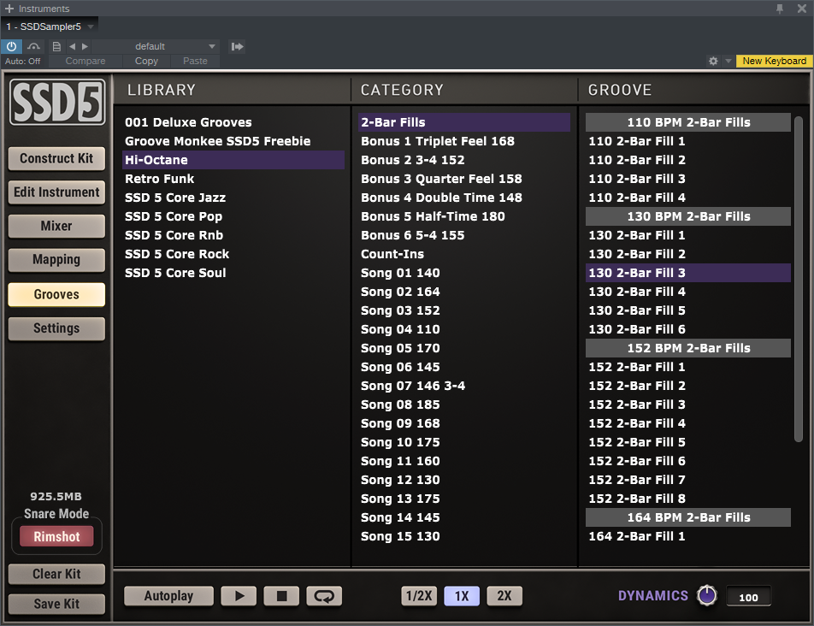The height and width of the screenshot is (626, 814).
Task: Click the 130 BPM 2-Bar Fills header
Action: click(687, 216)
